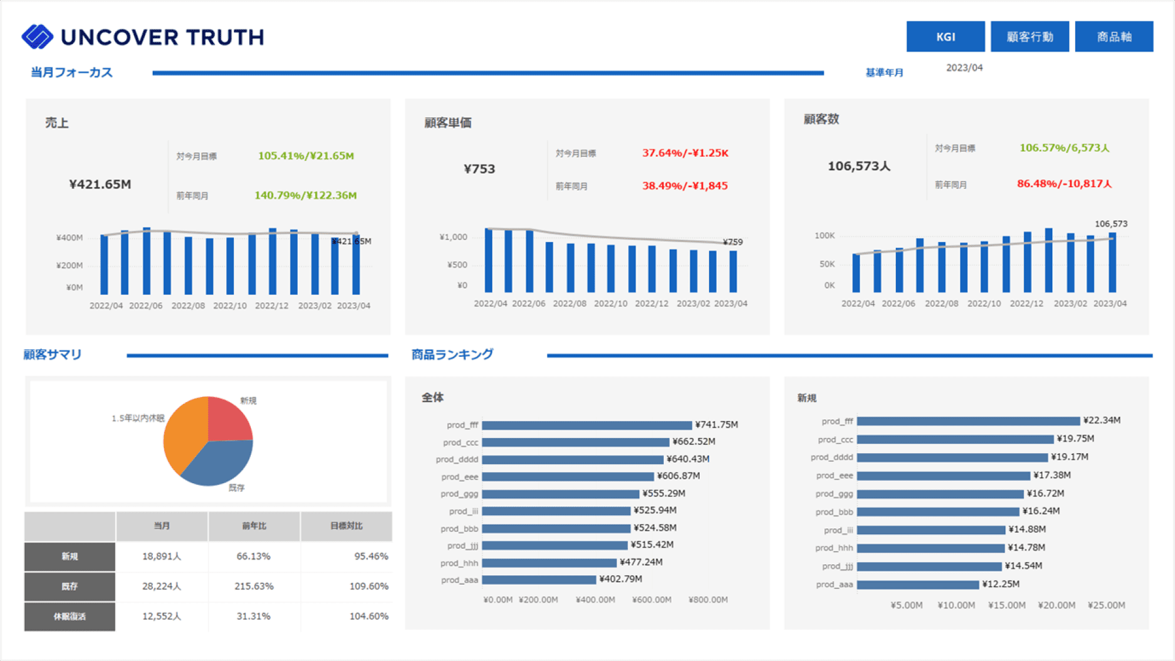Click the blue 既存 pie slice
Screen dimensions: 1175x661
[x=220, y=464]
